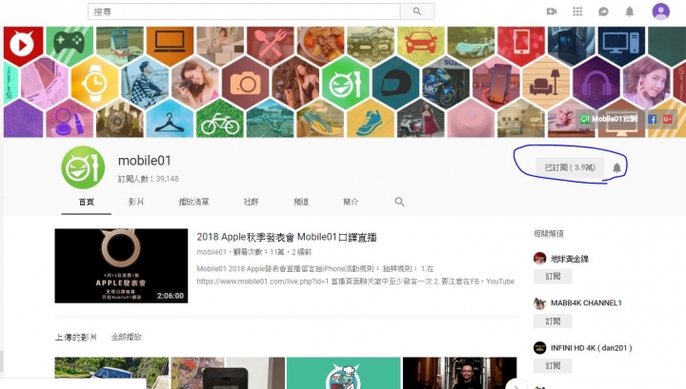
Task: Click the mobile01 uploader name under video title
Action: tap(212, 252)
